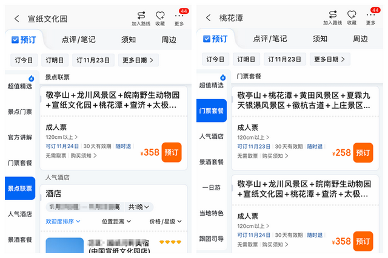Select 跟团司导 in 桃花潭 sidebar
Screen dimensions: 388x258
(212, 239)
